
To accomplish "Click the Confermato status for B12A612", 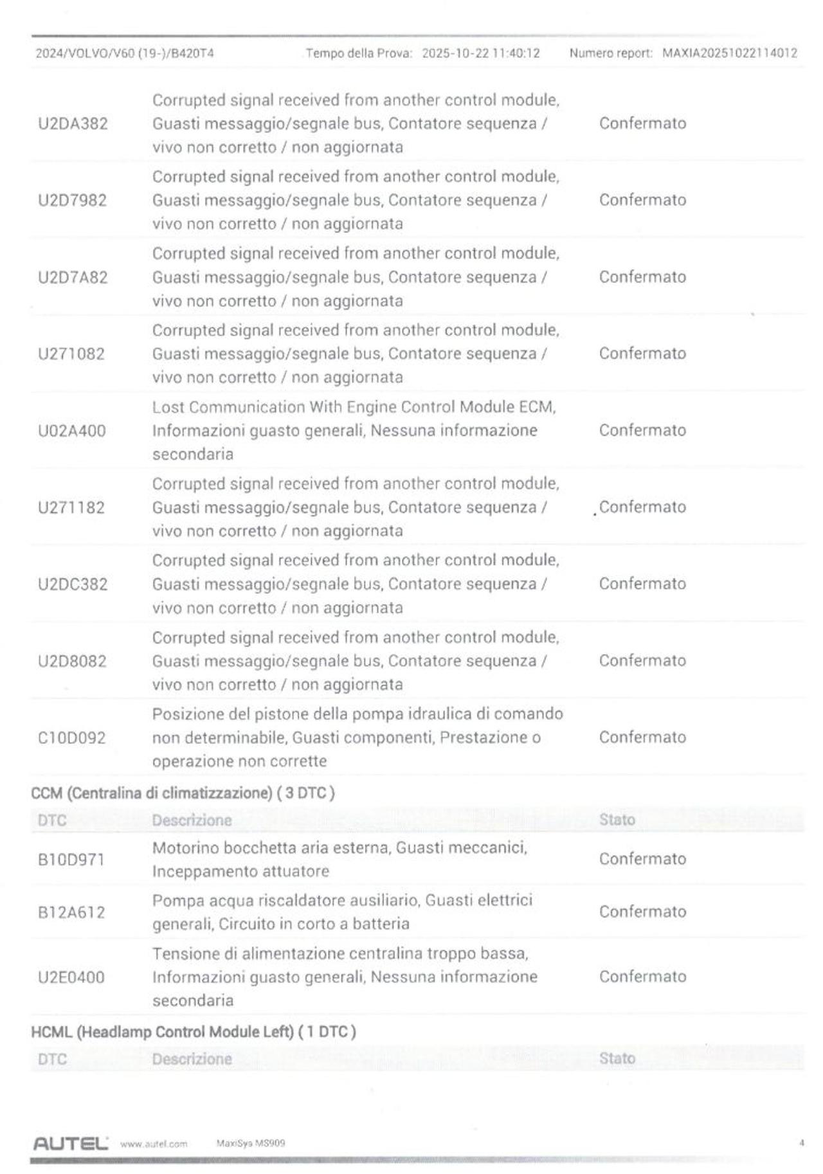I will coord(642,912).
